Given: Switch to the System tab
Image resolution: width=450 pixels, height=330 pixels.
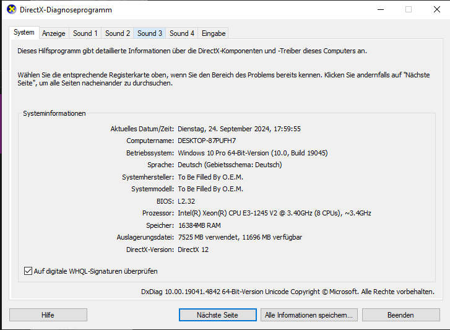Looking at the screenshot, I should click(24, 32).
